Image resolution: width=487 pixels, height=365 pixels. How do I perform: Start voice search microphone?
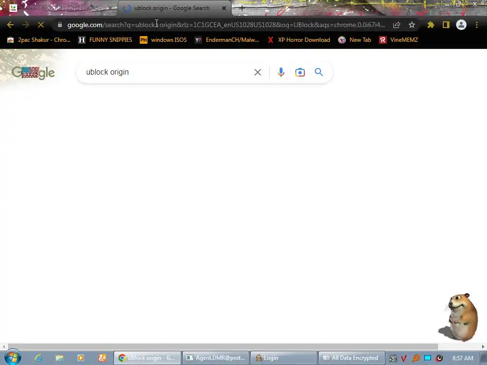coord(281,72)
